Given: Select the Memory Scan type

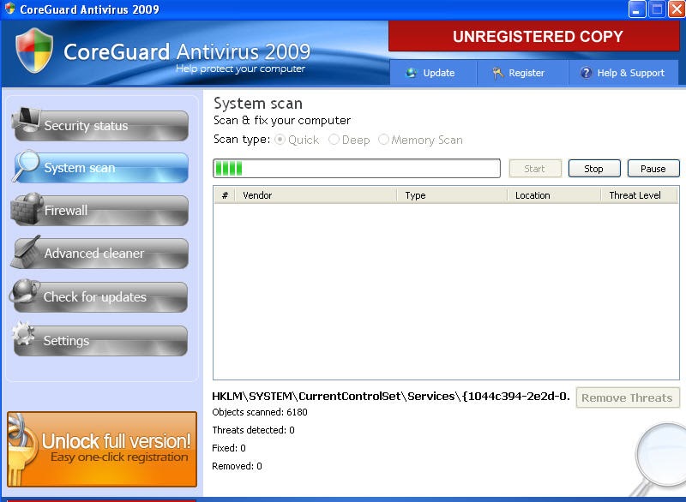Looking at the screenshot, I should [383, 140].
